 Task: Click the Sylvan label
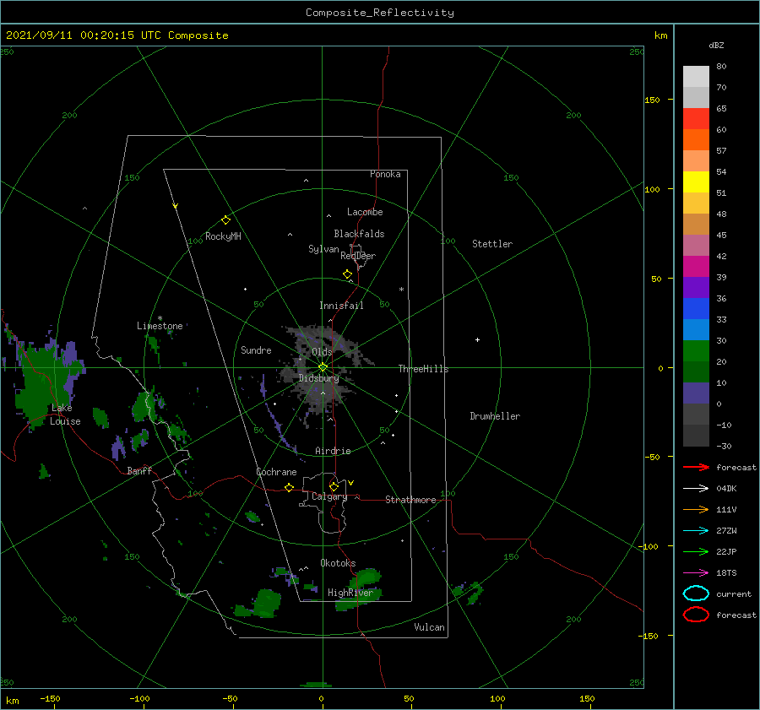[323, 249]
